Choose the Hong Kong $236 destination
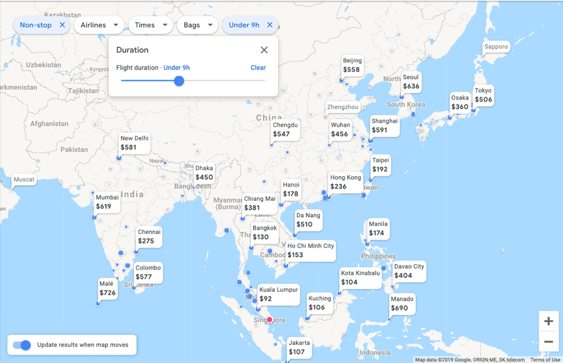This screenshot has height=363, width=563. (345, 182)
